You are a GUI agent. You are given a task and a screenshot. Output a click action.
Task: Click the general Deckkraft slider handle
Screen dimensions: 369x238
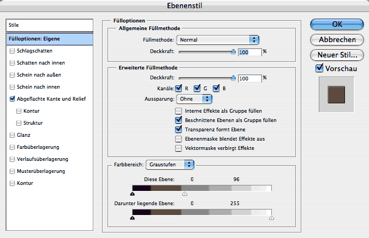[234, 51]
